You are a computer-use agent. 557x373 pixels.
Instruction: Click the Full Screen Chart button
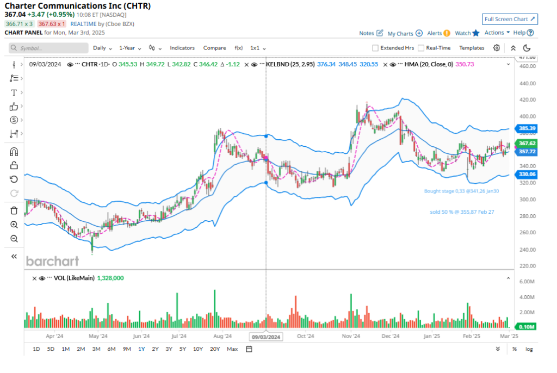pyautogui.click(x=510, y=19)
